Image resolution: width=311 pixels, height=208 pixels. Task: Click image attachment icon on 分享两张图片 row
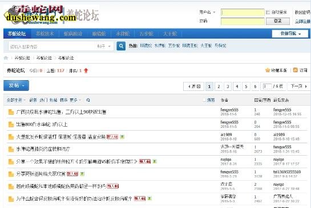pos(82,174)
